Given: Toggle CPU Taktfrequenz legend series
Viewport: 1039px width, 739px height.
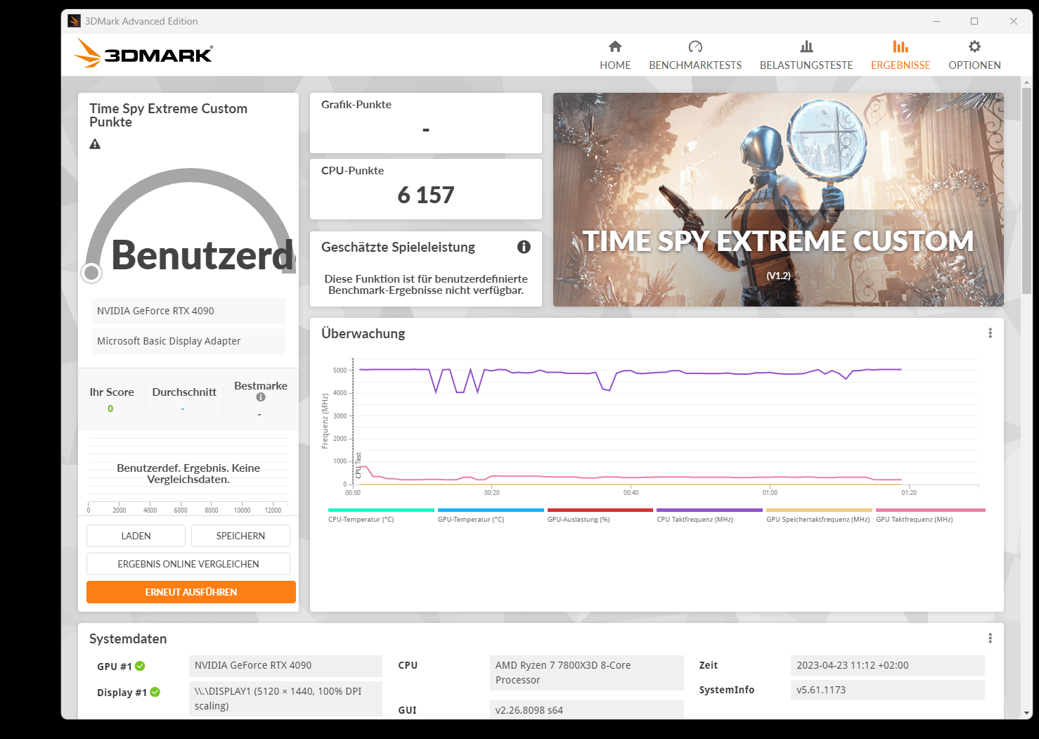Looking at the screenshot, I should [709, 515].
